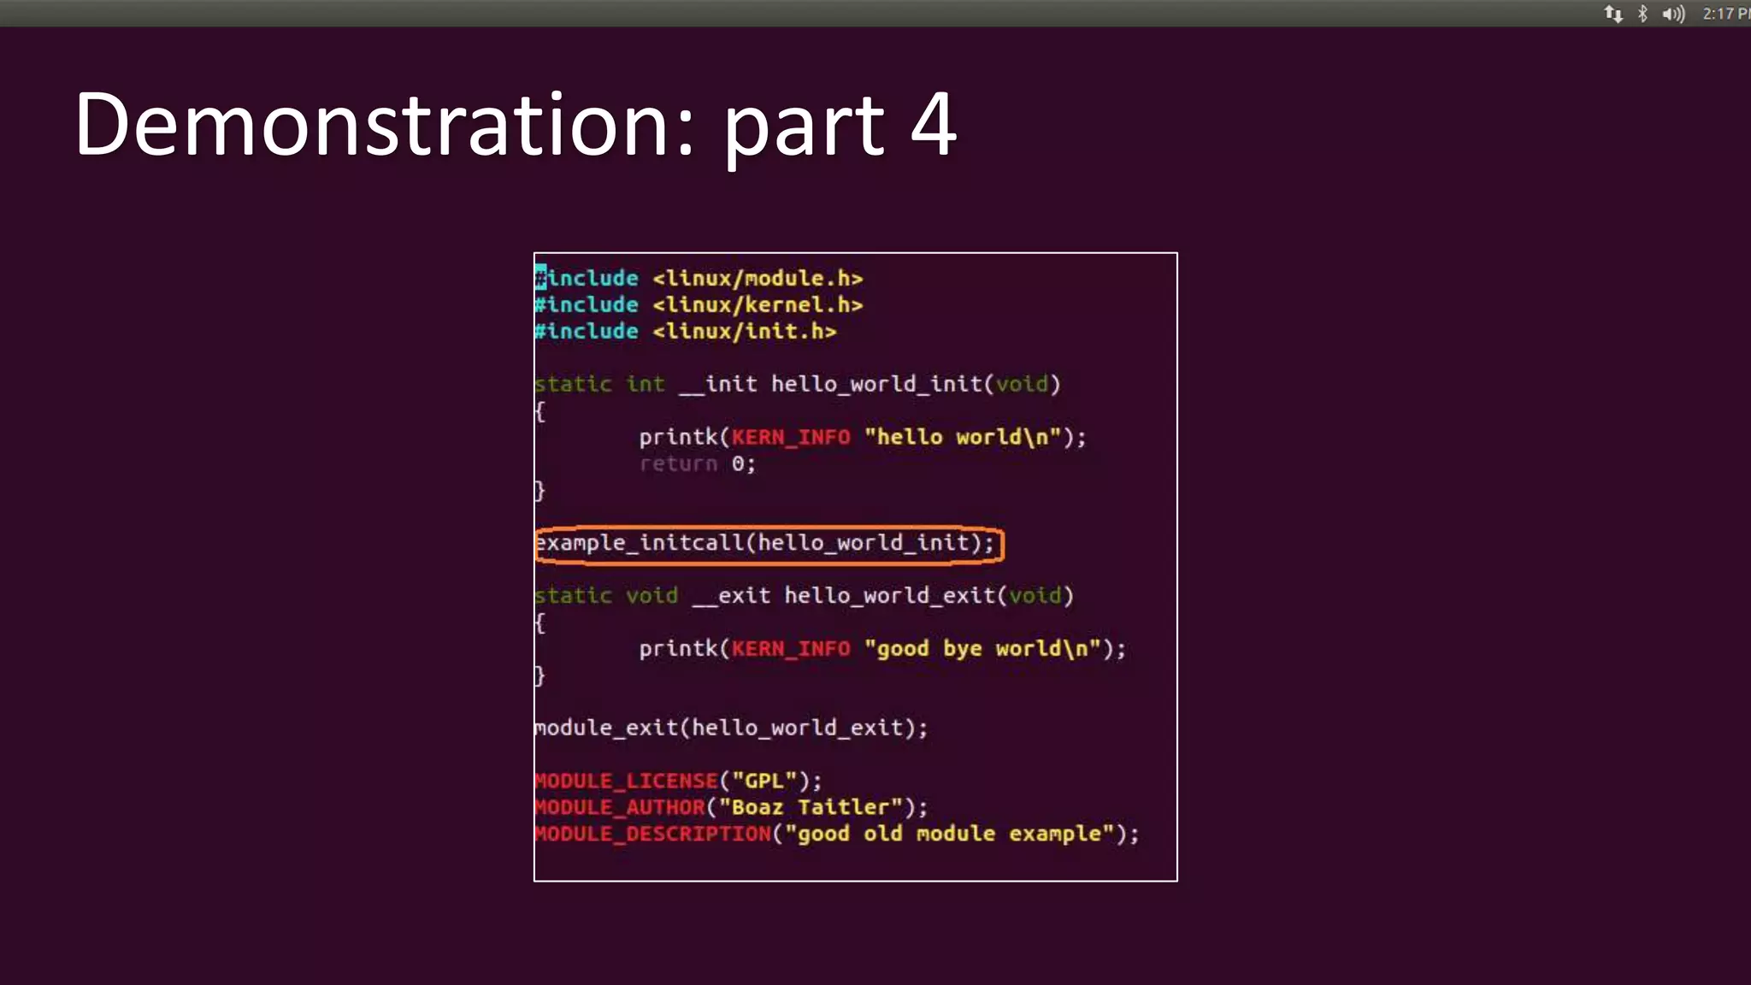Click the 'return 0;' statement
This screenshot has height=985, width=1751.
coord(698,463)
